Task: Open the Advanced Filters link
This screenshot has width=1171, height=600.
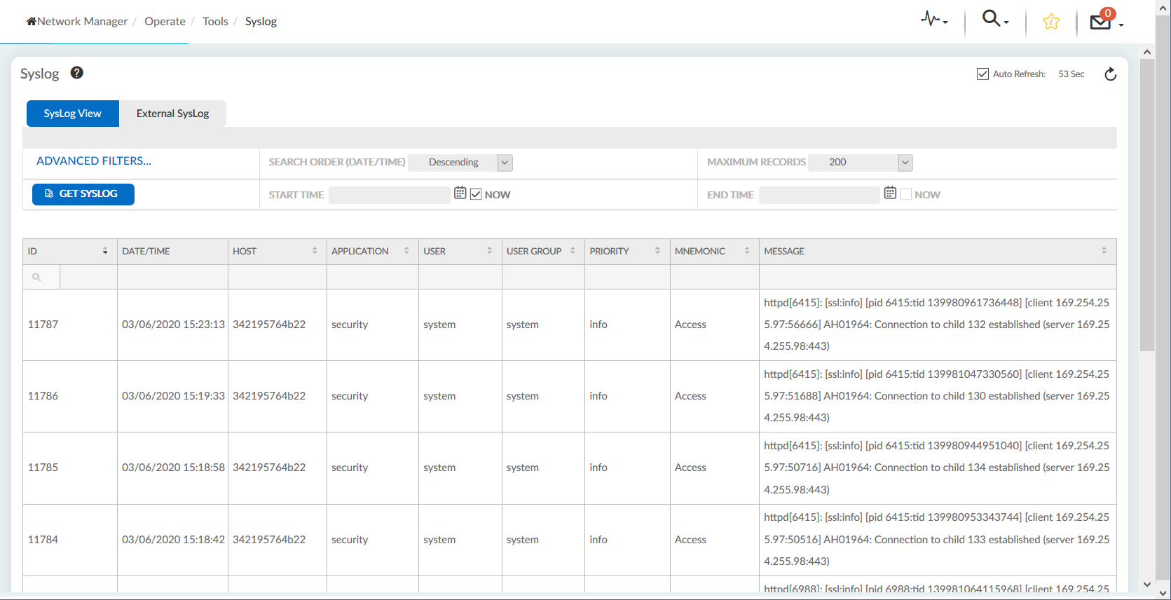Action: point(94,161)
